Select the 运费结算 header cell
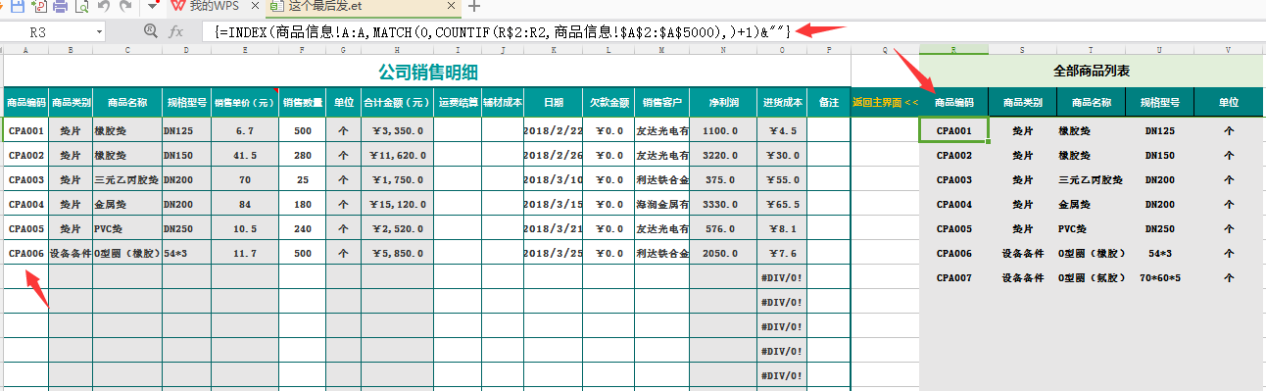Image resolution: width=1266 pixels, height=391 pixels. 458,101
